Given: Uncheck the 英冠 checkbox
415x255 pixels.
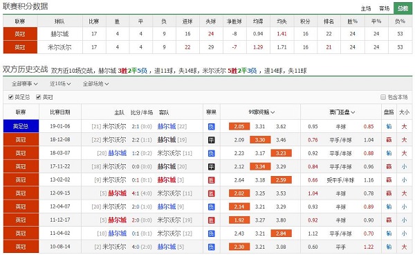Looking at the screenshot, I should 38,97.
